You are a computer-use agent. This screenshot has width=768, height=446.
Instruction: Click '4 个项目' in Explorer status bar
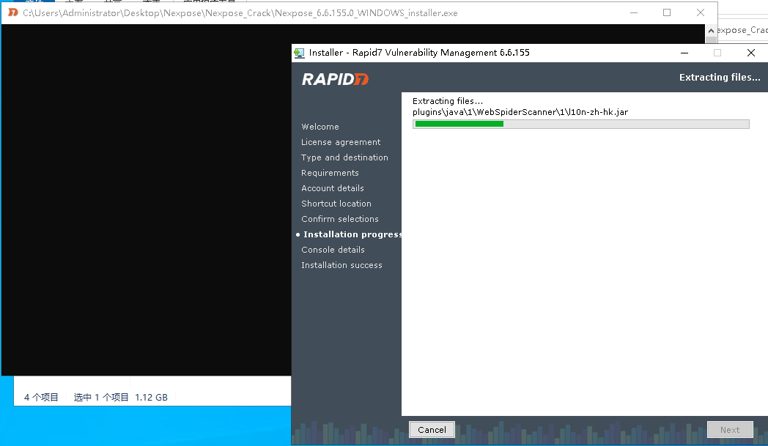point(41,398)
